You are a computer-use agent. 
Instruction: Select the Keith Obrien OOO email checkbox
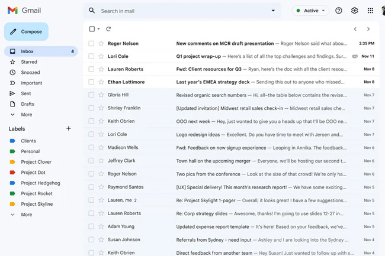click(x=91, y=121)
